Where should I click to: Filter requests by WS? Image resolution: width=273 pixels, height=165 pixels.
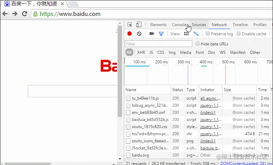point(222,52)
